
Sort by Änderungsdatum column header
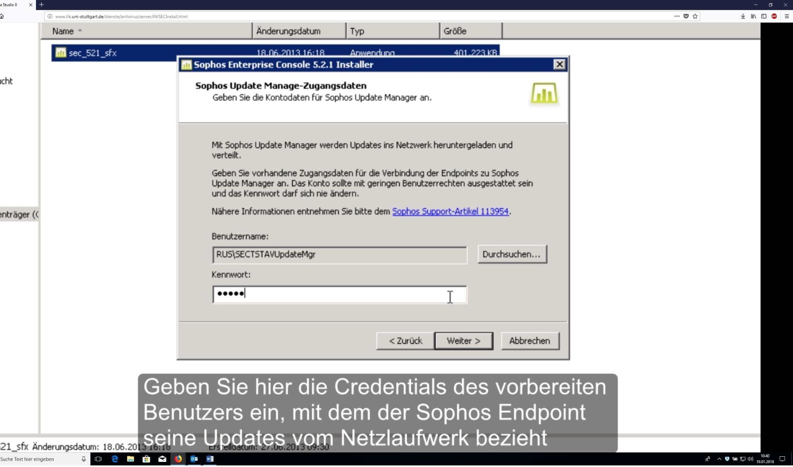(x=299, y=31)
